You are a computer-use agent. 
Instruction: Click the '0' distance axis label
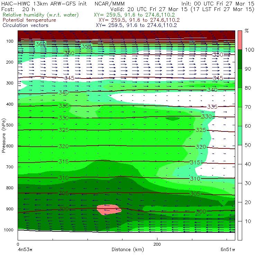click(x=18, y=244)
